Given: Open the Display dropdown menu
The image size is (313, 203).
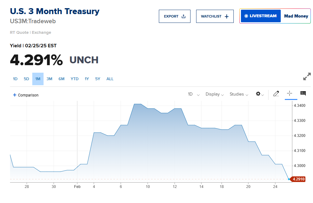Looking at the screenshot, I should (x=215, y=94).
